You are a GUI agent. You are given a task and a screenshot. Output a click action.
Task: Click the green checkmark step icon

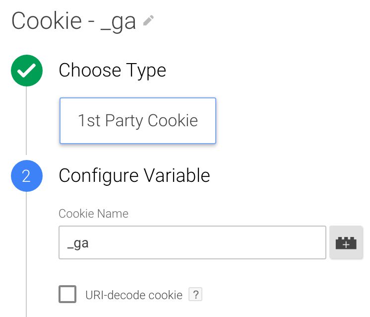(x=27, y=71)
